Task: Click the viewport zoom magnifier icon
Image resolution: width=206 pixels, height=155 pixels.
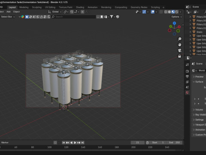Action: [x=179, y=39]
